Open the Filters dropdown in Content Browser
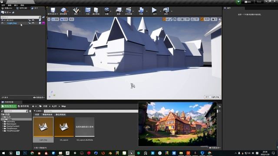 point(38,111)
